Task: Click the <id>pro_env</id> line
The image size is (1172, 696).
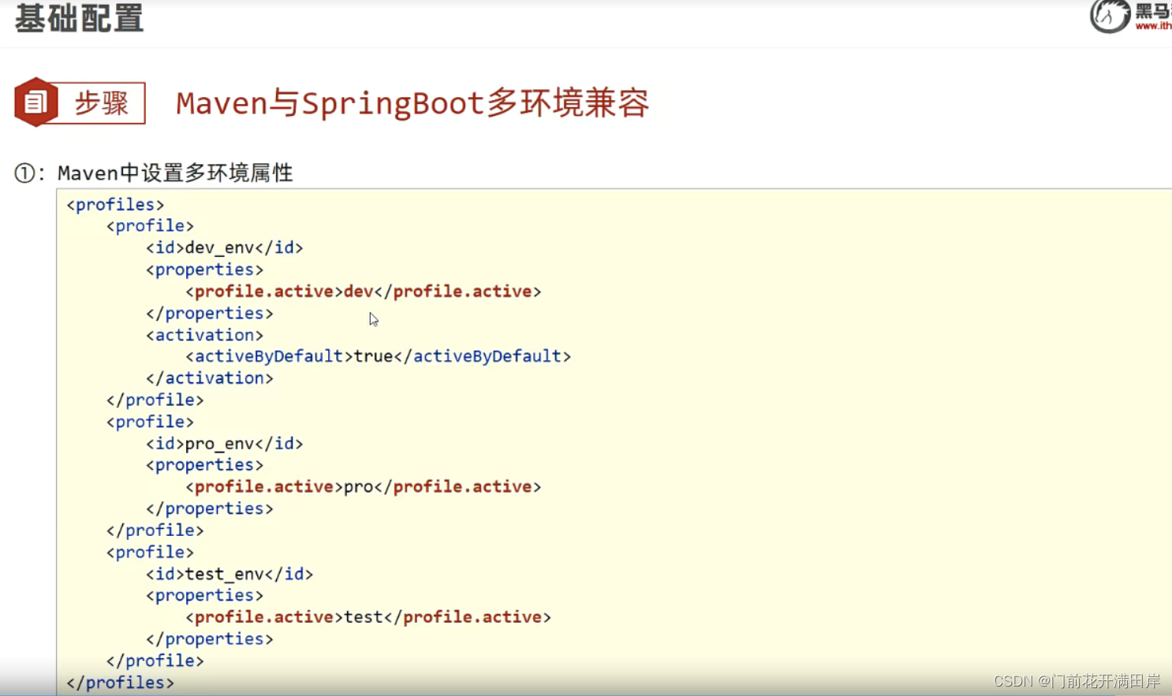Action: pyautogui.click(x=224, y=444)
